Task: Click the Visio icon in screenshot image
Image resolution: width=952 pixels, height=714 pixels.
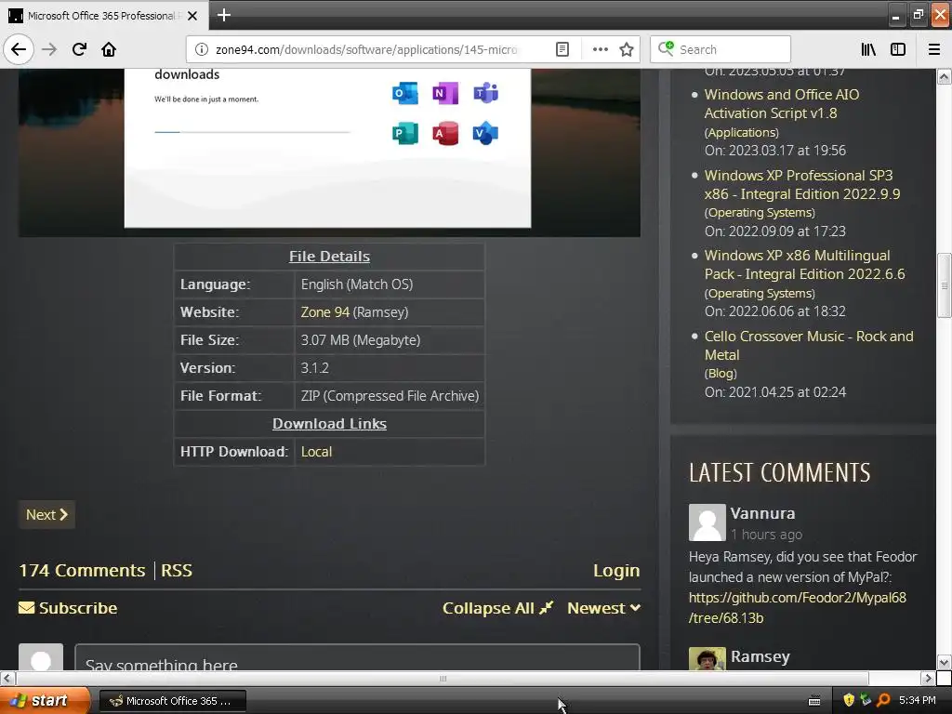Action: click(x=485, y=134)
